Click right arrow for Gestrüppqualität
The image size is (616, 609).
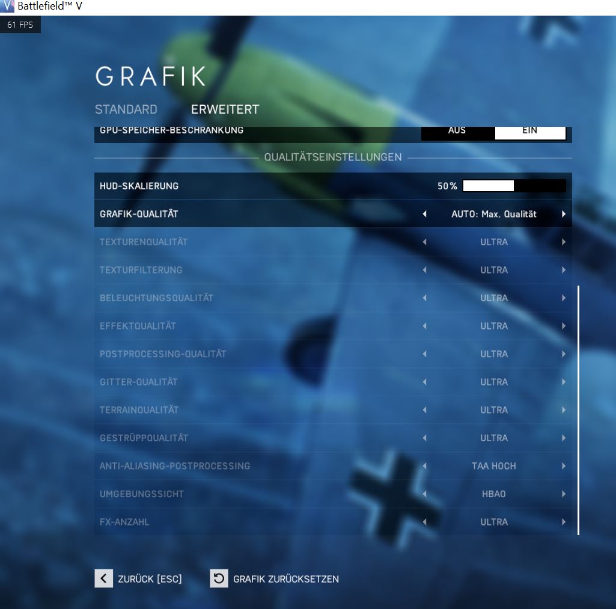coord(564,438)
